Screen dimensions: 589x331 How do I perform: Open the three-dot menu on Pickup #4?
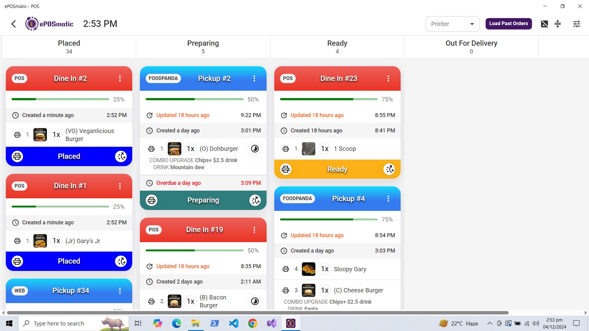388,199
